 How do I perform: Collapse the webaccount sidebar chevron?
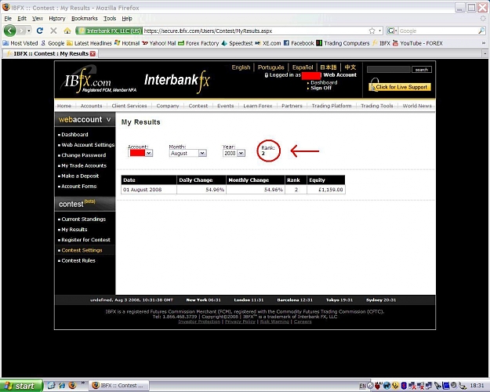[x=109, y=119]
